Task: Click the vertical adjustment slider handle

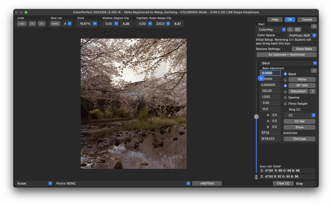Action: pos(256,116)
